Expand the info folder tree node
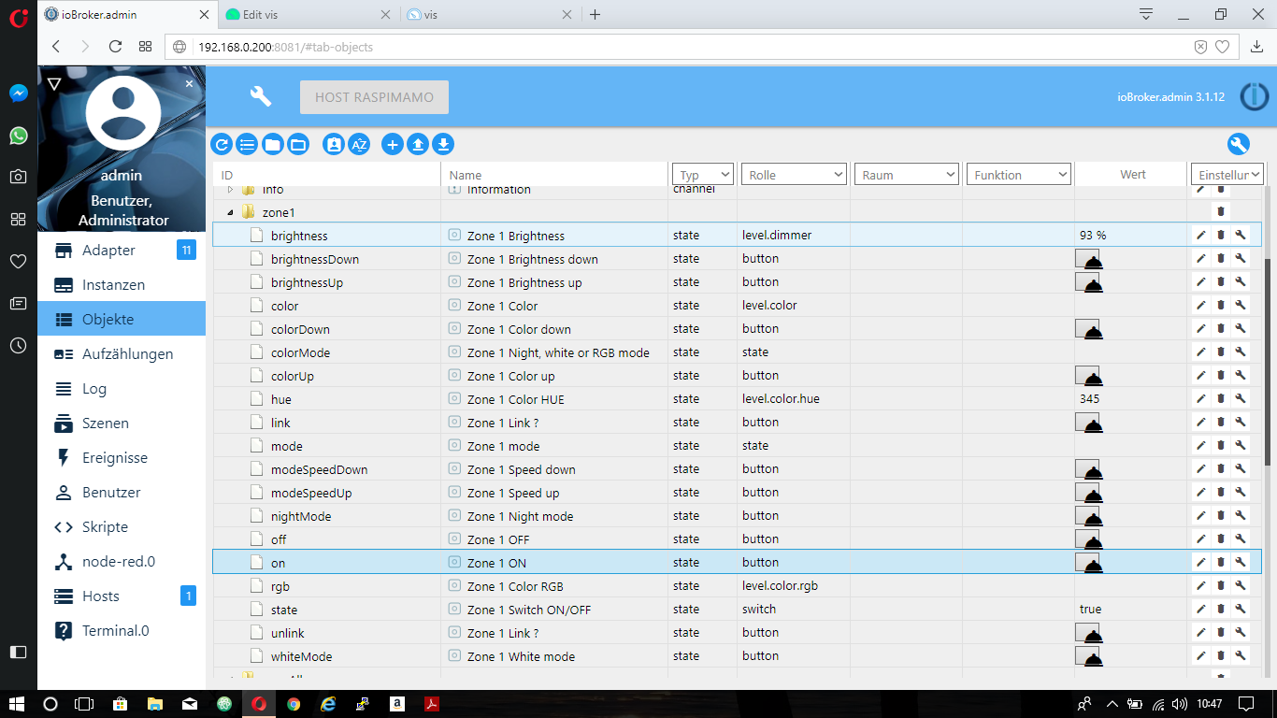Screen dimensions: 1277x718 [x=230, y=190]
